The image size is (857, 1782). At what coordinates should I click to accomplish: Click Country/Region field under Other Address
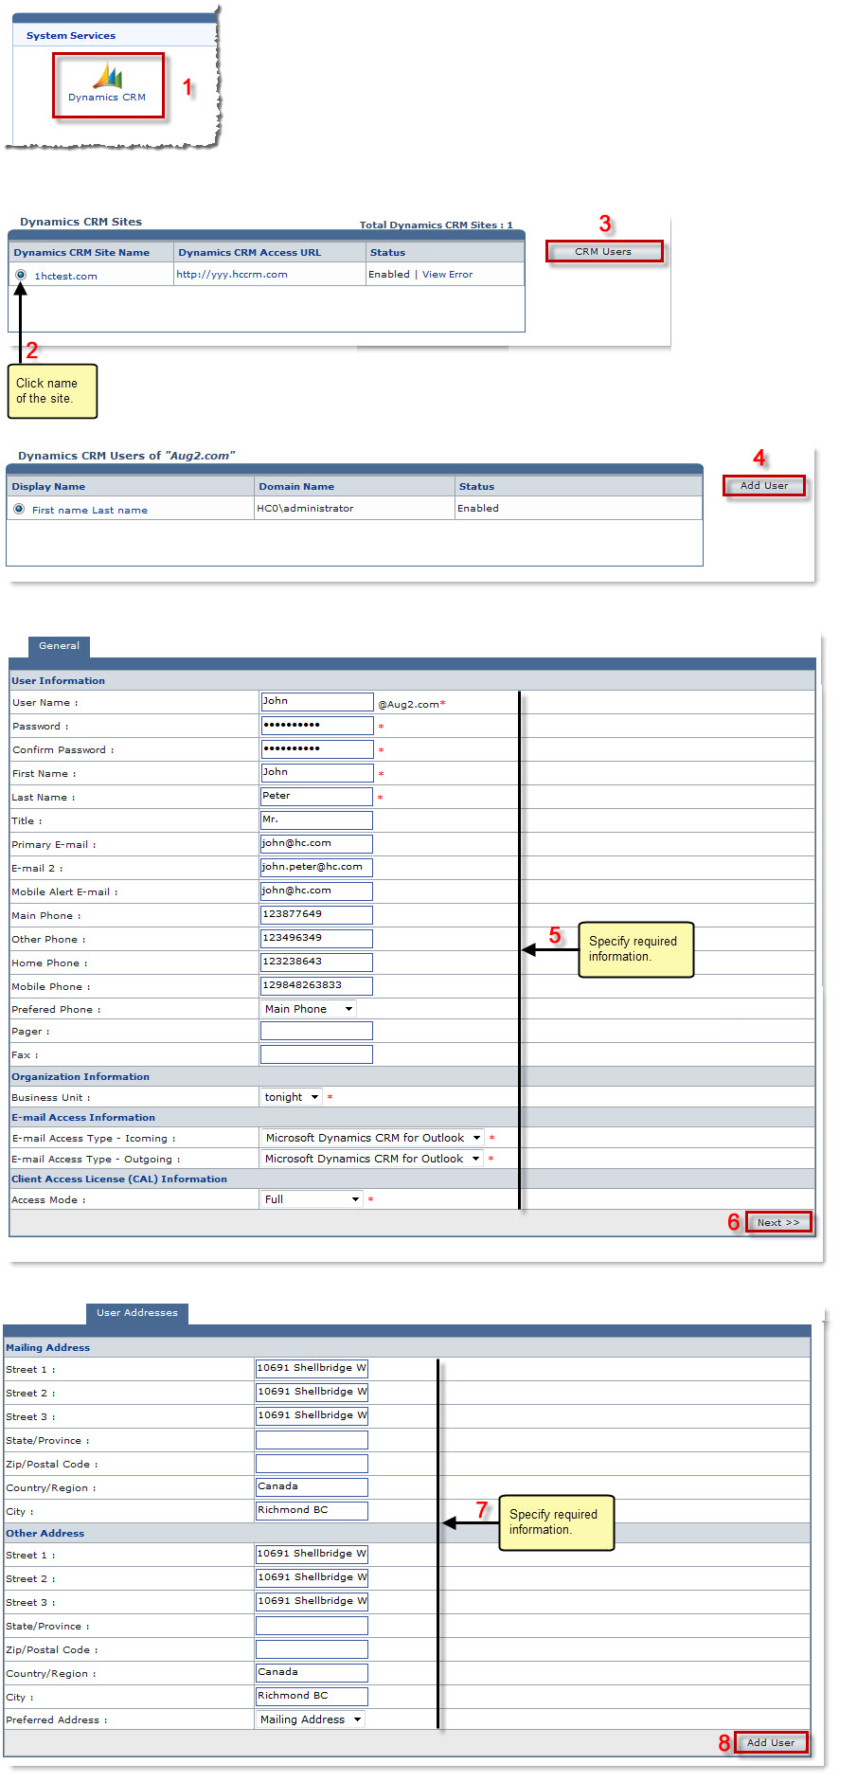312,1673
